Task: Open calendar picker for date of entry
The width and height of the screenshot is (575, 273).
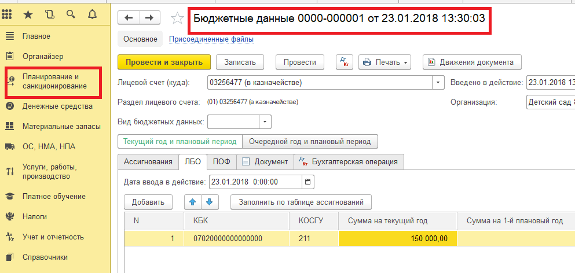Action: tap(308, 182)
